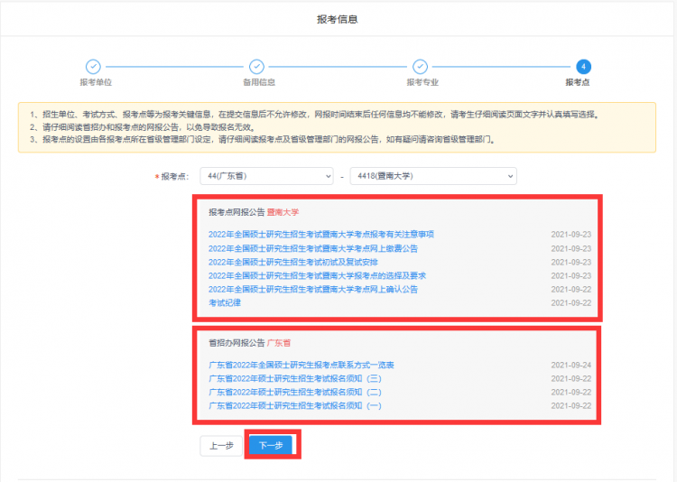The image size is (677, 482).
Task: Open the 考试纪律 link
Action: coord(225,302)
